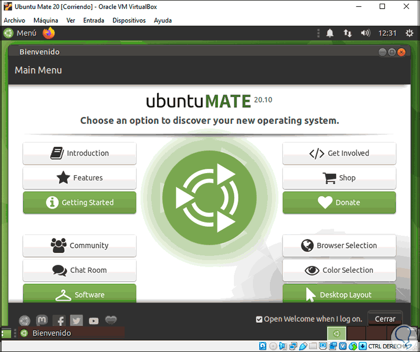The height and width of the screenshot is (352, 420).
Task: Open the notifications bell indicator
Action: [330, 33]
